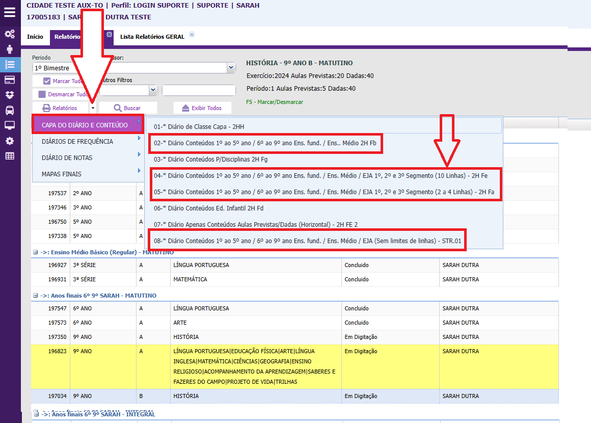Click the table grid sidebar icon
The image size is (591, 423).
pyautogui.click(x=10, y=156)
